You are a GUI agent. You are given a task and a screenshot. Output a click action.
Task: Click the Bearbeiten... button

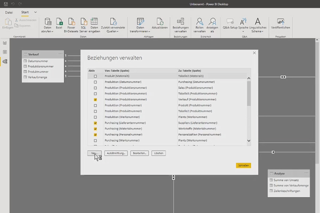tap(139, 153)
